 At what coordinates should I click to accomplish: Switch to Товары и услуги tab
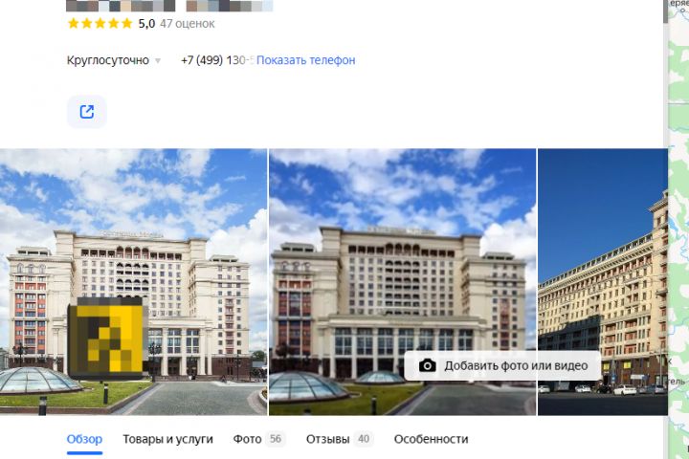point(167,439)
